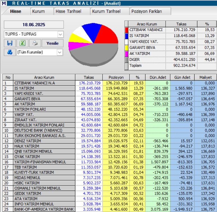Click the M application logo in title bar
Screen dimensions: 217x212
(4, 3)
